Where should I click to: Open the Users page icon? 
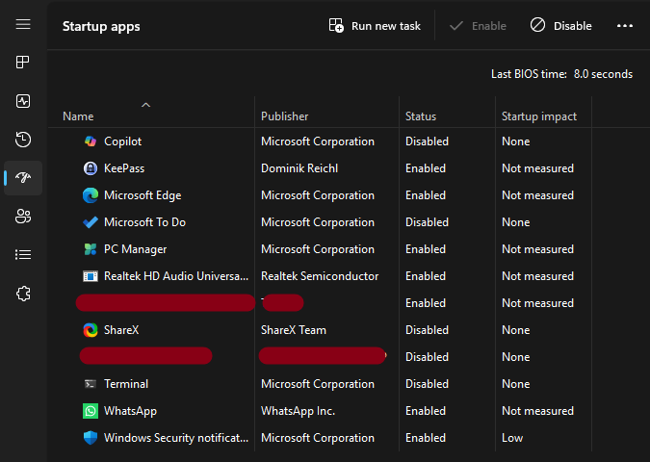click(x=23, y=216)
